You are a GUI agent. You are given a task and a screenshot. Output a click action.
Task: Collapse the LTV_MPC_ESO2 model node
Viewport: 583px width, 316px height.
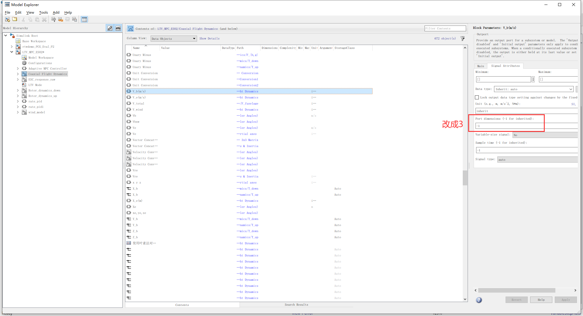(12, 52)
